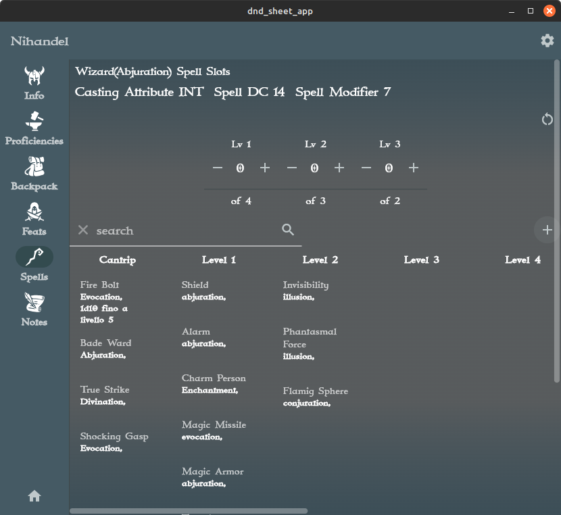Click the spell search input field
Image resolution: width=561 pixels, height=515 pixels.
[x=182, y=230]
